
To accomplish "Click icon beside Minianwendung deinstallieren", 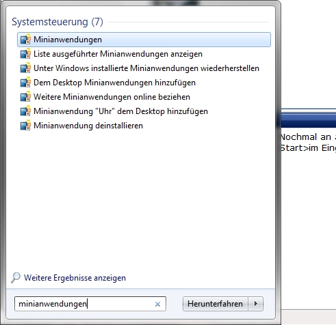I will tap(25, 126).
